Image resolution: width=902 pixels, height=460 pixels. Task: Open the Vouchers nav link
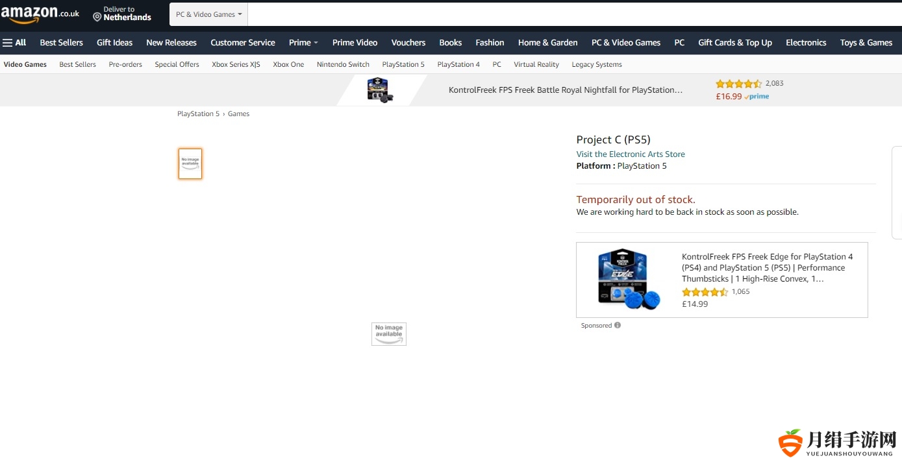[408, 43]
